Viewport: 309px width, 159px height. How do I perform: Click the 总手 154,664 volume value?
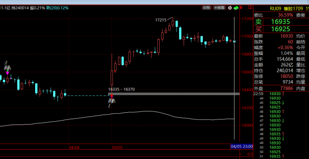285,59
